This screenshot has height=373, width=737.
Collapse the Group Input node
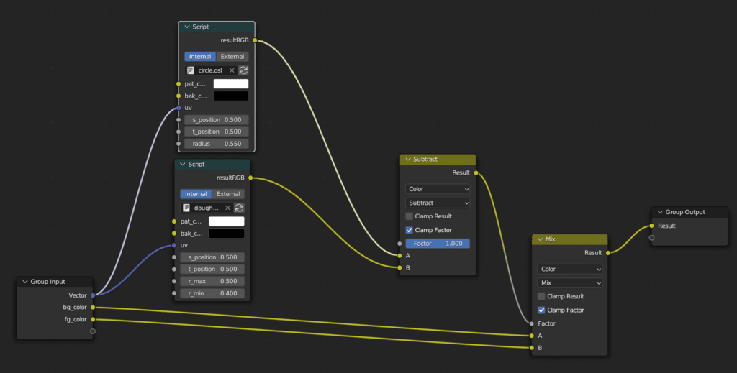point(24,282)
